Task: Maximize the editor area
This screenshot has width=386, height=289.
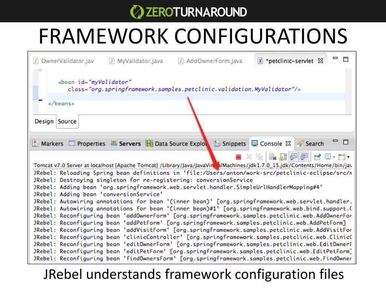Action: [x=346, y=59]
